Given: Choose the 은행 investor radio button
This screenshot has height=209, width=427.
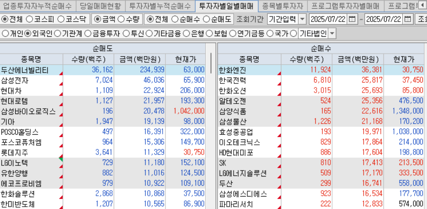Looking at the screenshot, I should pyautogui.click(x=186, y=34).
